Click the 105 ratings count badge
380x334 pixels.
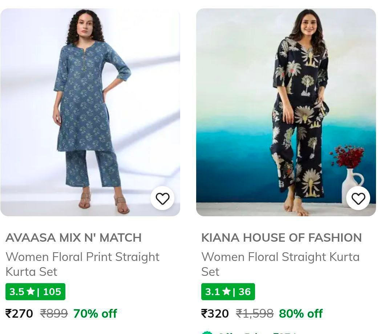(52, 292)
